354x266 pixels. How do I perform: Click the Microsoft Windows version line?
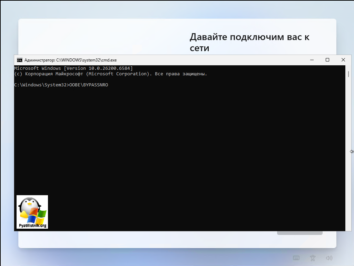(x=73, y=68)
